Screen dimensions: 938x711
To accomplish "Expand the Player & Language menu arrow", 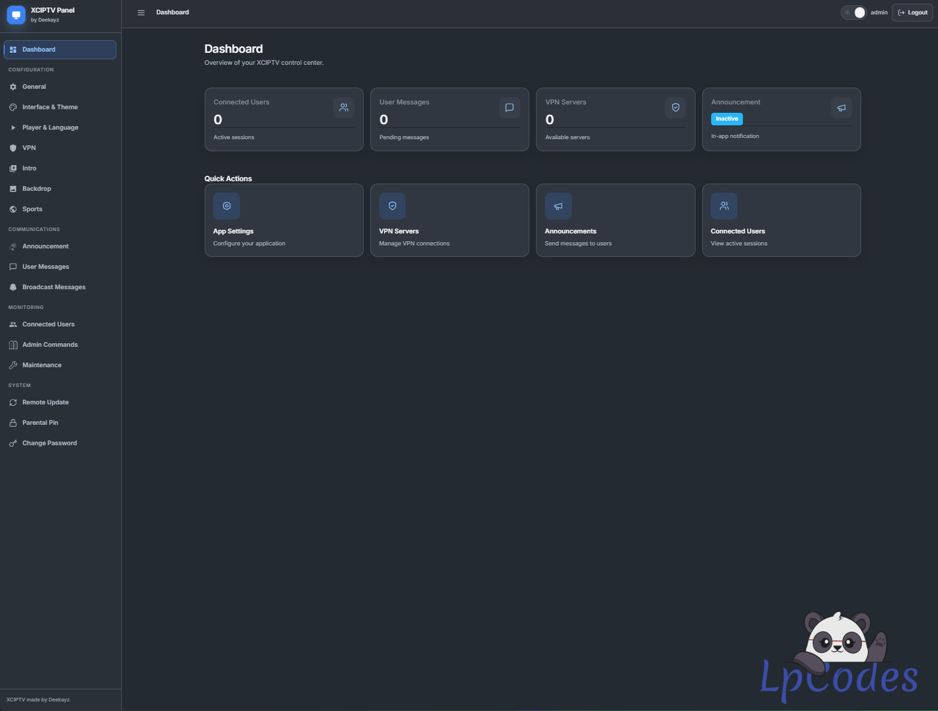I will tap(13, 128).
